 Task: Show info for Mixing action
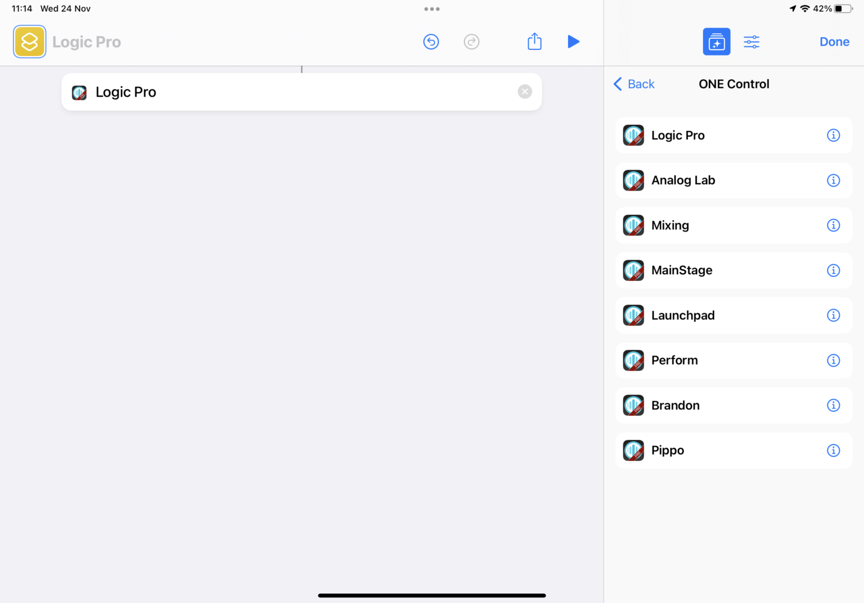(833, 225)
